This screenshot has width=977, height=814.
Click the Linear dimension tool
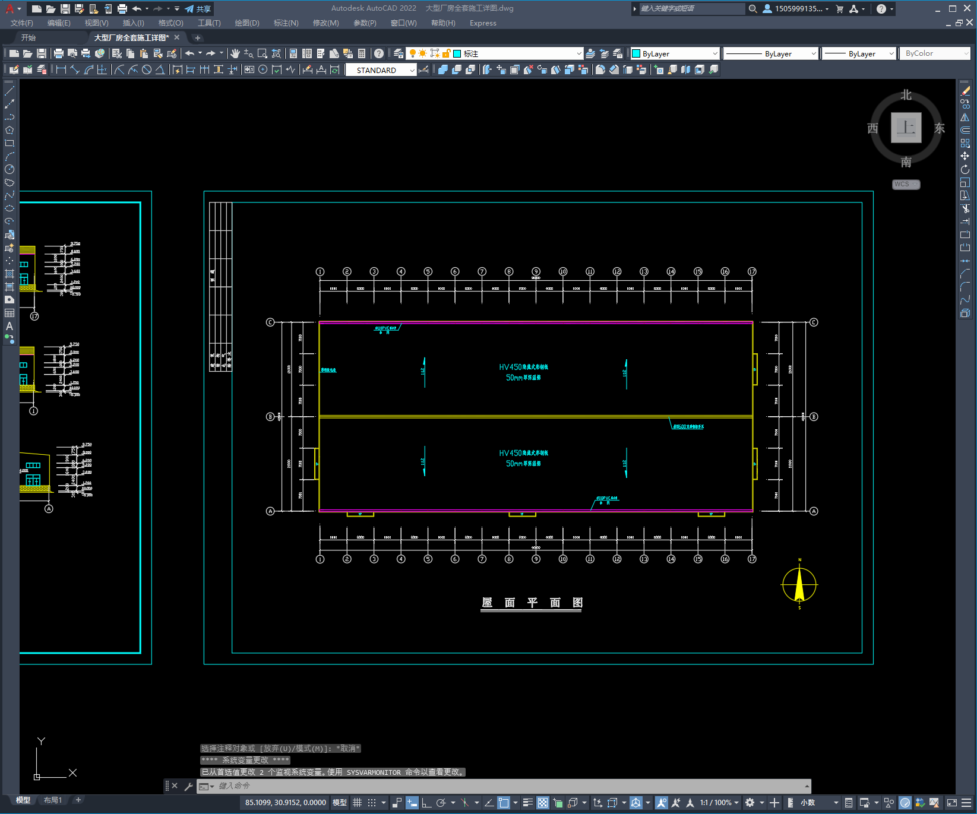coord(61,69)
